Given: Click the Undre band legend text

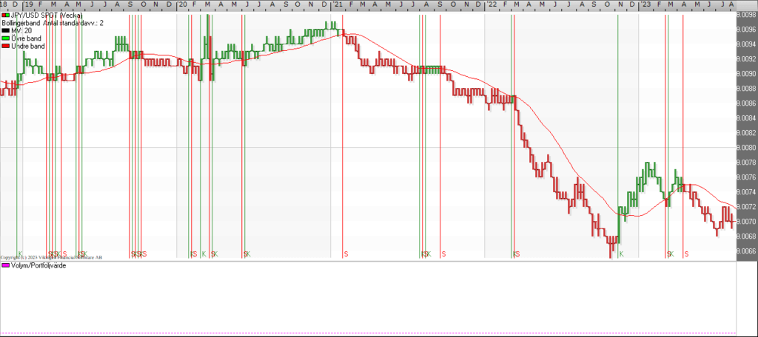Looking at the screenshot, I should pyautogui.click(x=28, y=47).
